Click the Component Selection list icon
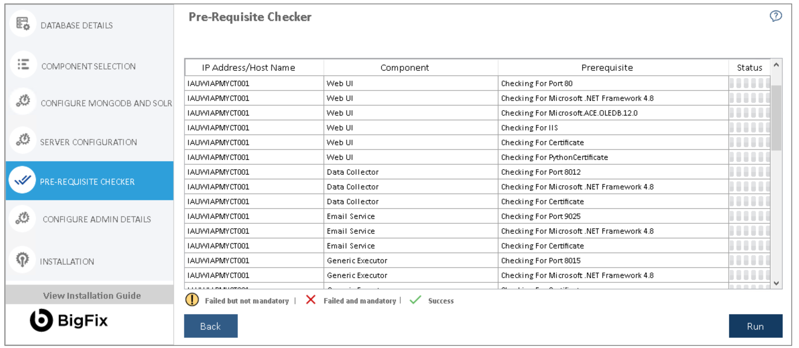799x348 pixels. click(23, 65)
